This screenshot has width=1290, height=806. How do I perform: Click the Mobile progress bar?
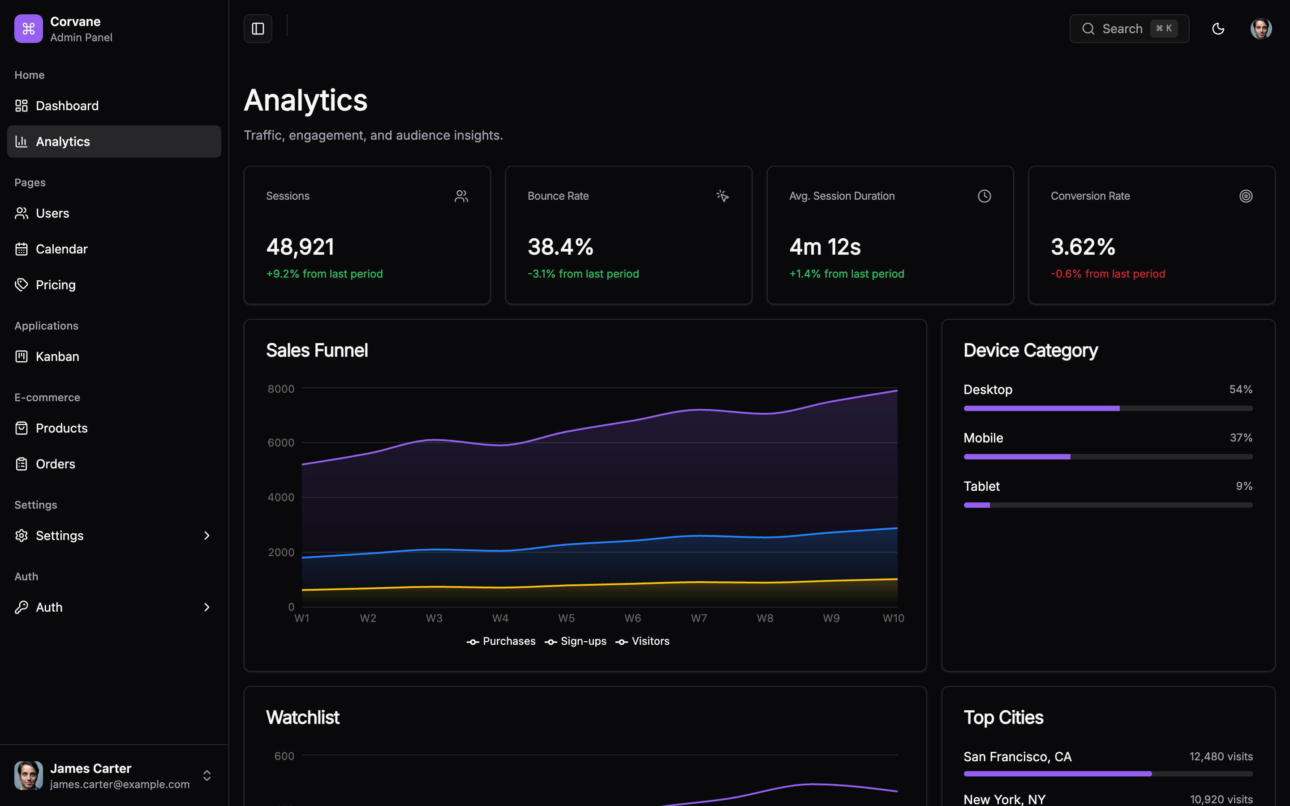coord(1108,457)
